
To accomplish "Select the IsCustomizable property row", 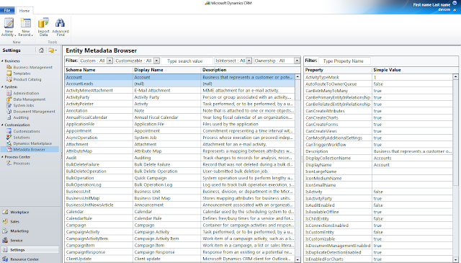I will 379,239.
